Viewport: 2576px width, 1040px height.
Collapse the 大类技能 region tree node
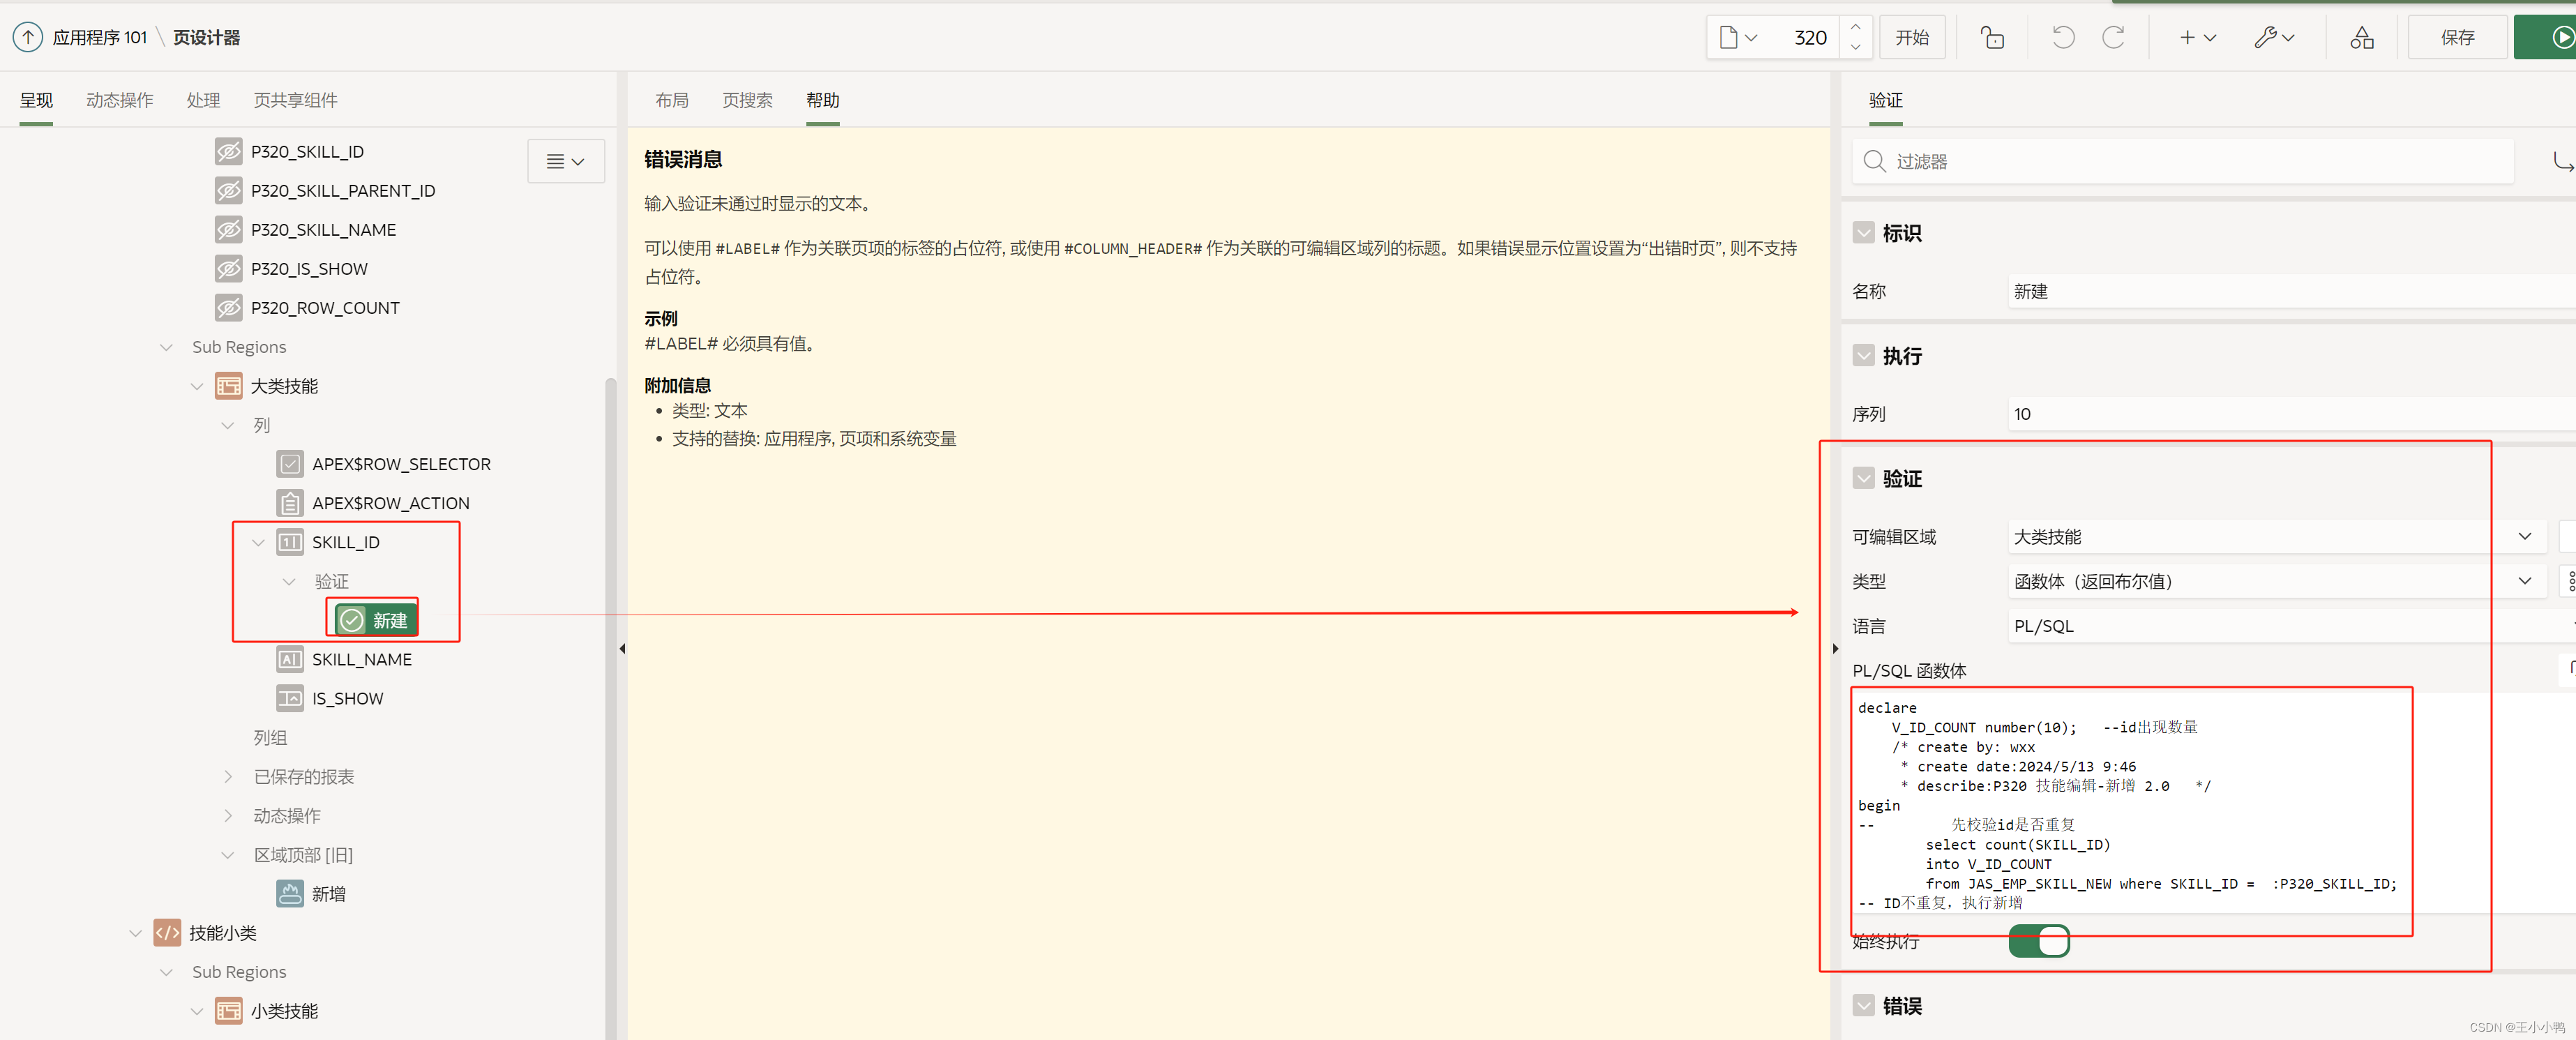(197, 386)
